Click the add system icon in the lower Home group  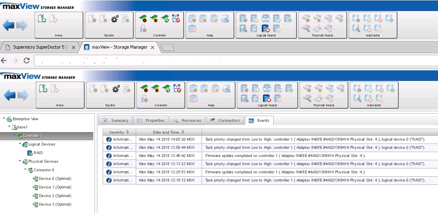click(43, 89)
